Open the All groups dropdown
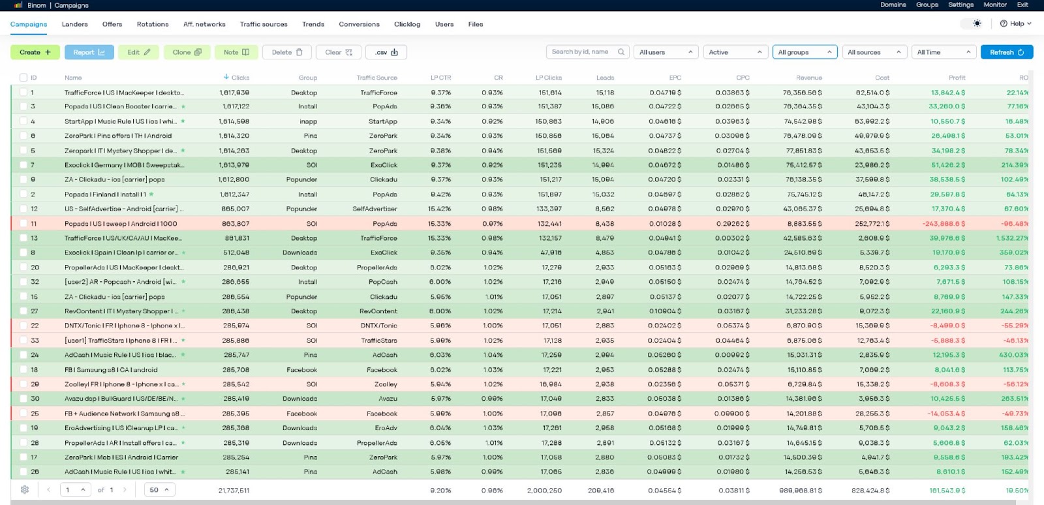The height and width of the screenshot is (505, 1044). click(x=805, y=52)
